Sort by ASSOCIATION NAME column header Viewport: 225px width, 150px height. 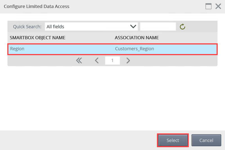(x=137, y=38)
